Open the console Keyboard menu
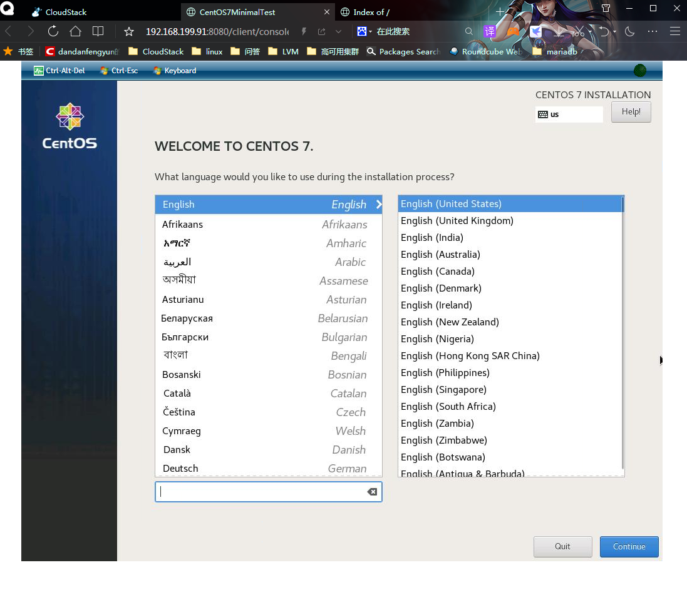 [x=175, y=71]
